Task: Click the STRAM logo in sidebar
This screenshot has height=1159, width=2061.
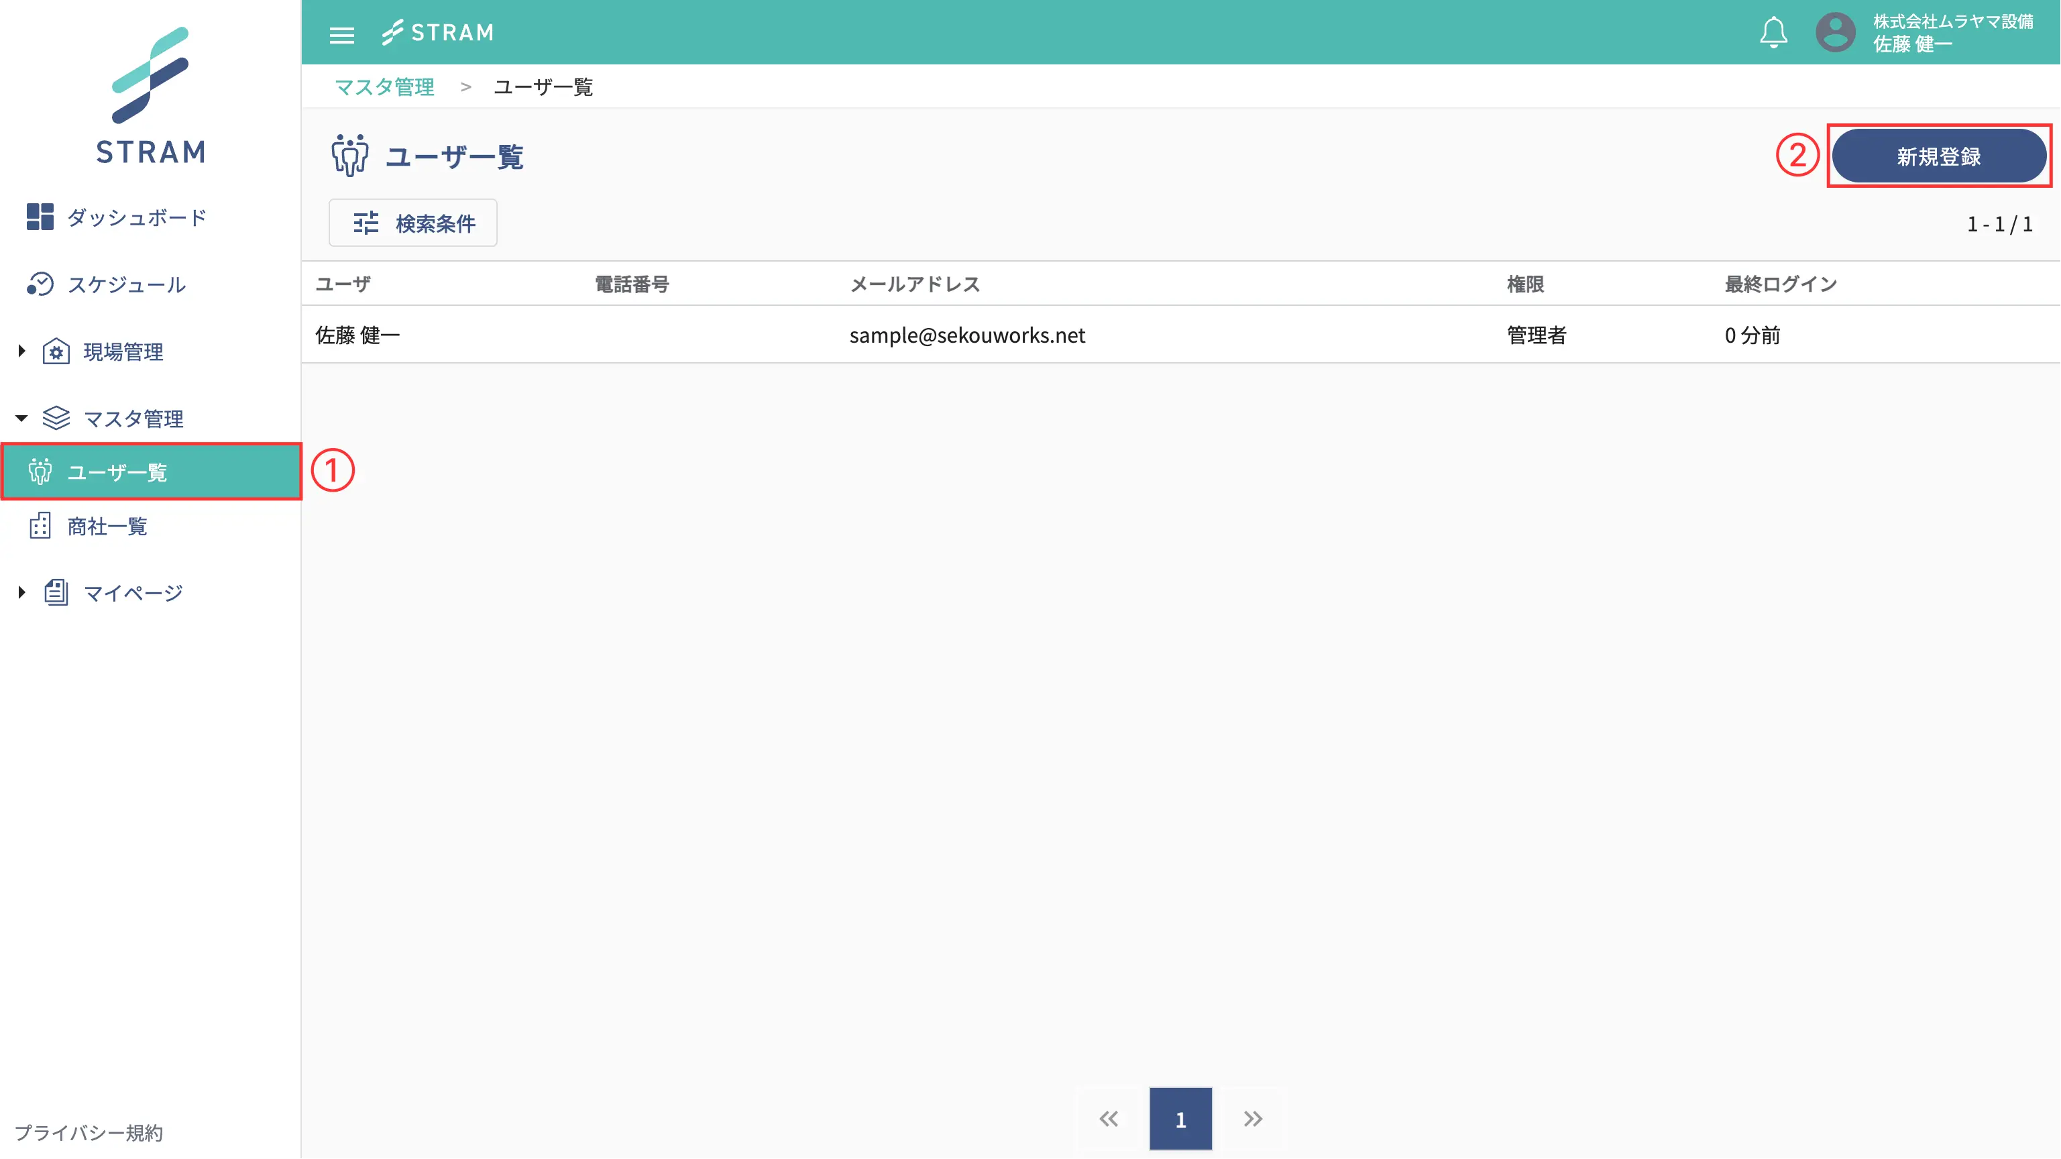Action: 150,95
